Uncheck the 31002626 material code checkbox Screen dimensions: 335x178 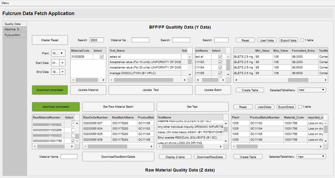click(102, 57)
